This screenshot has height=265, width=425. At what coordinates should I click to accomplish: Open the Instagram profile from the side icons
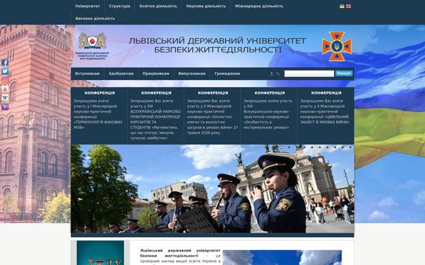click(5, 80)
